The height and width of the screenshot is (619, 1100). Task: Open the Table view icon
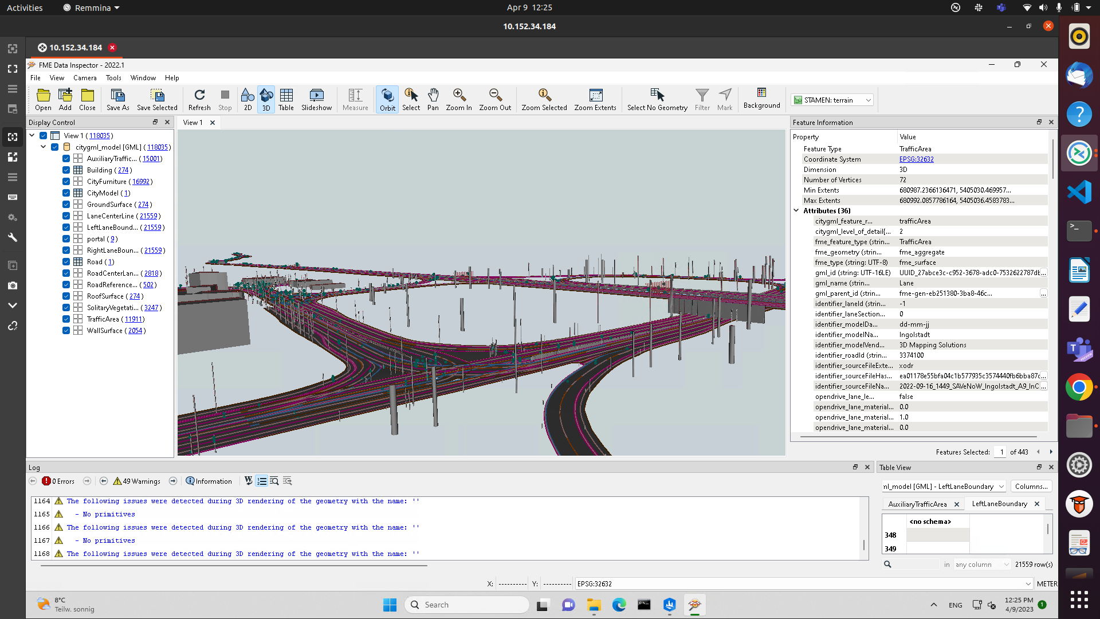[286, 99]
